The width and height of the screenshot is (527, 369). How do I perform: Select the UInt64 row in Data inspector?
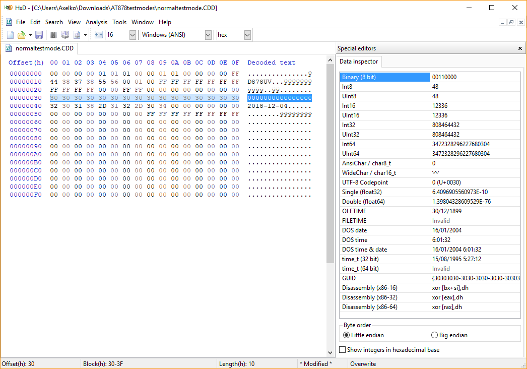430,154
